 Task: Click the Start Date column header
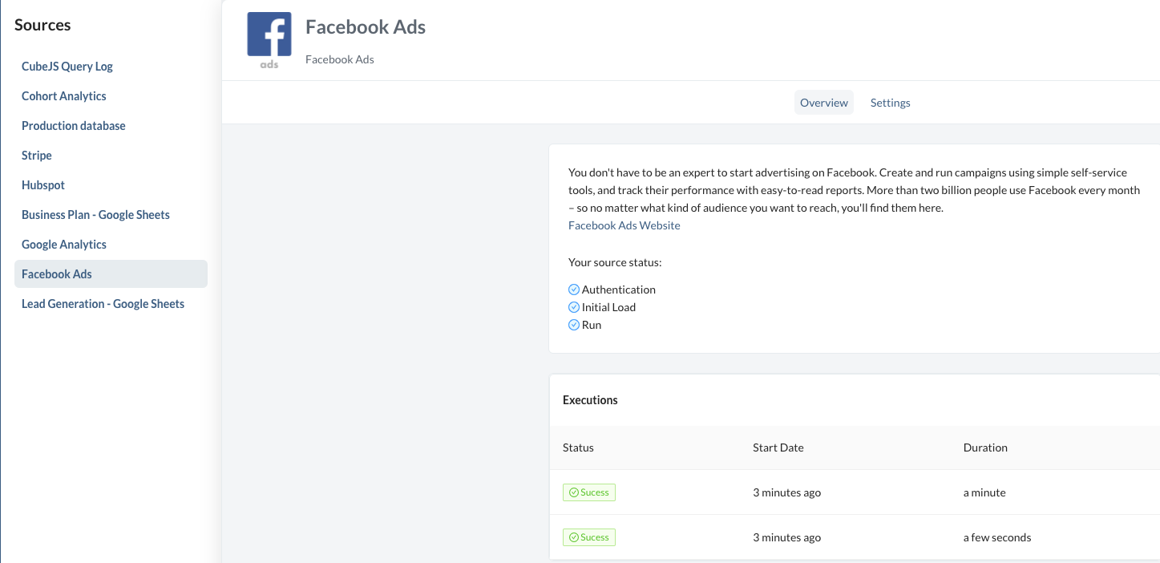(x=778, y=448)
